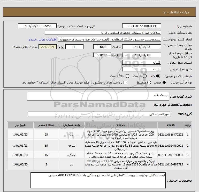Click the توضیحات خریدار text area
The image size is (199, 192).
tap(98, 180)
